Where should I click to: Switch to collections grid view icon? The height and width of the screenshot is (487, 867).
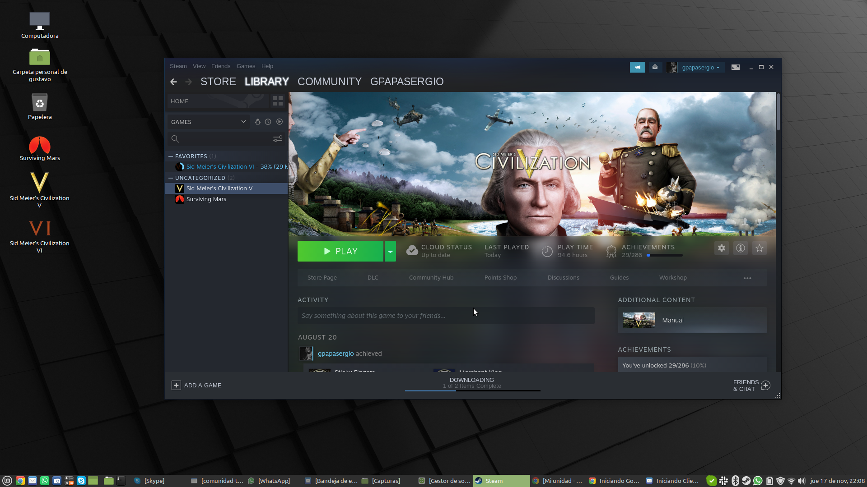click(x=278, y=101)
